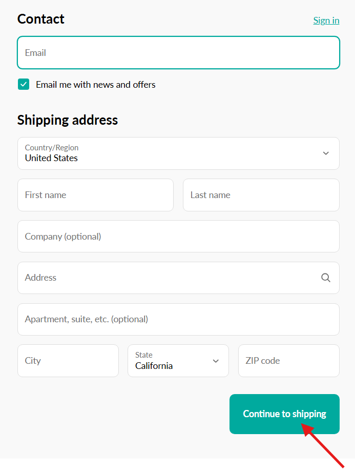The width and height of the screenshot is (355, 469).
Task: Click the Country/Region chevron arrow
Action: [x=326, y=153]
